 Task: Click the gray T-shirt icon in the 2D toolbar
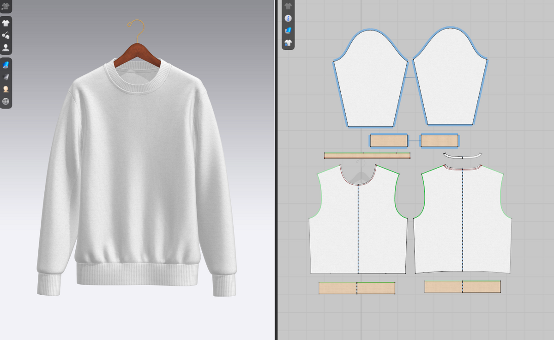tap(288, 6)
